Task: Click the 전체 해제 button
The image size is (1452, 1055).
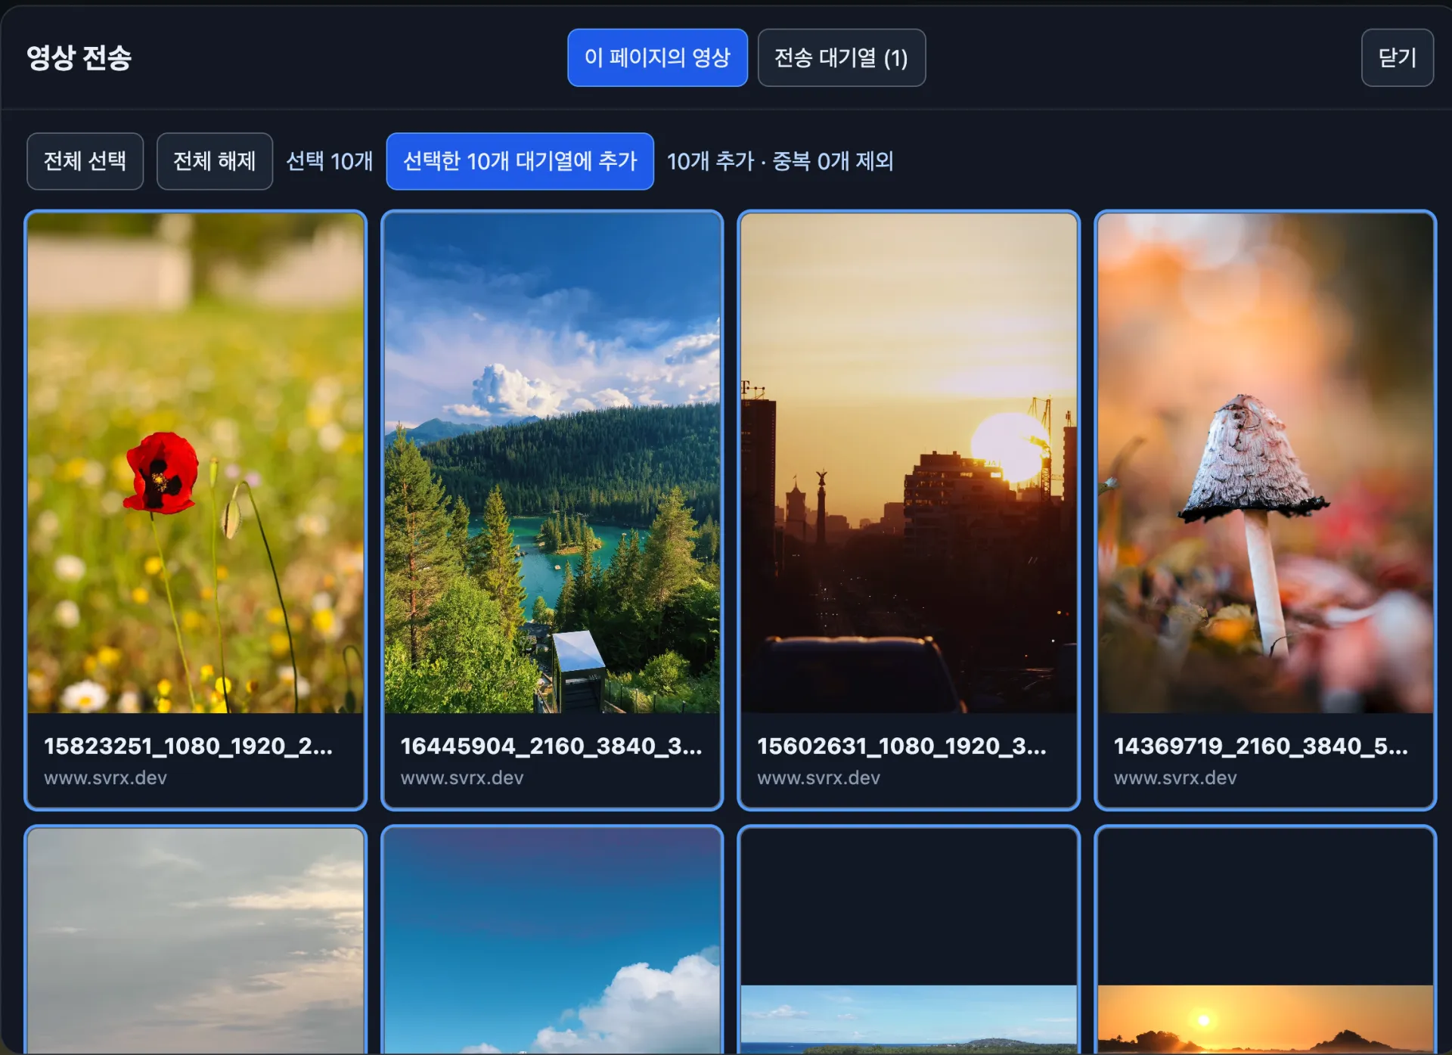Action: (x=215, y=161)
